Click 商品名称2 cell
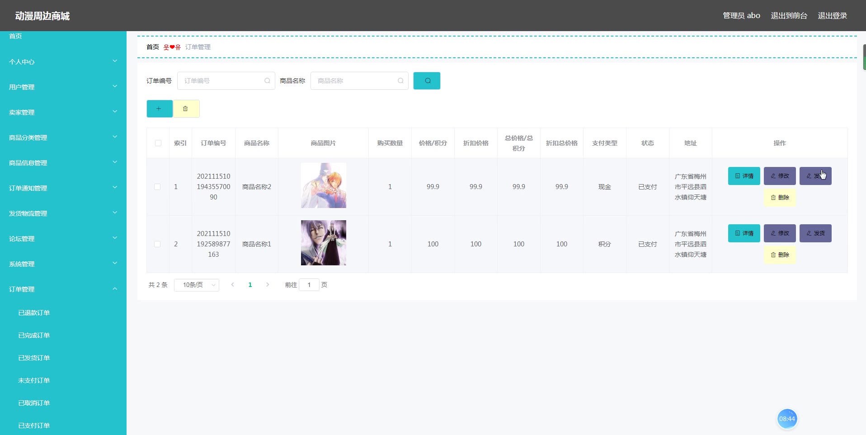 tap(257, 187)
